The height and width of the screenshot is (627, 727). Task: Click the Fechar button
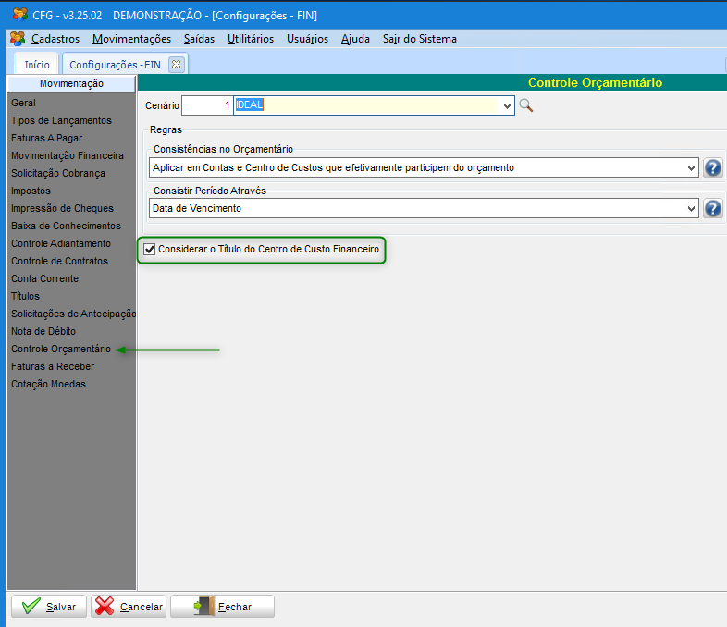point(223,607)
